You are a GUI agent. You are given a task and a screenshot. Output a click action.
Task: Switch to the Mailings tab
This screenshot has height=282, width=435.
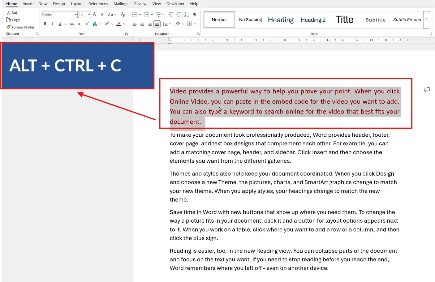(x=121, y=4)
